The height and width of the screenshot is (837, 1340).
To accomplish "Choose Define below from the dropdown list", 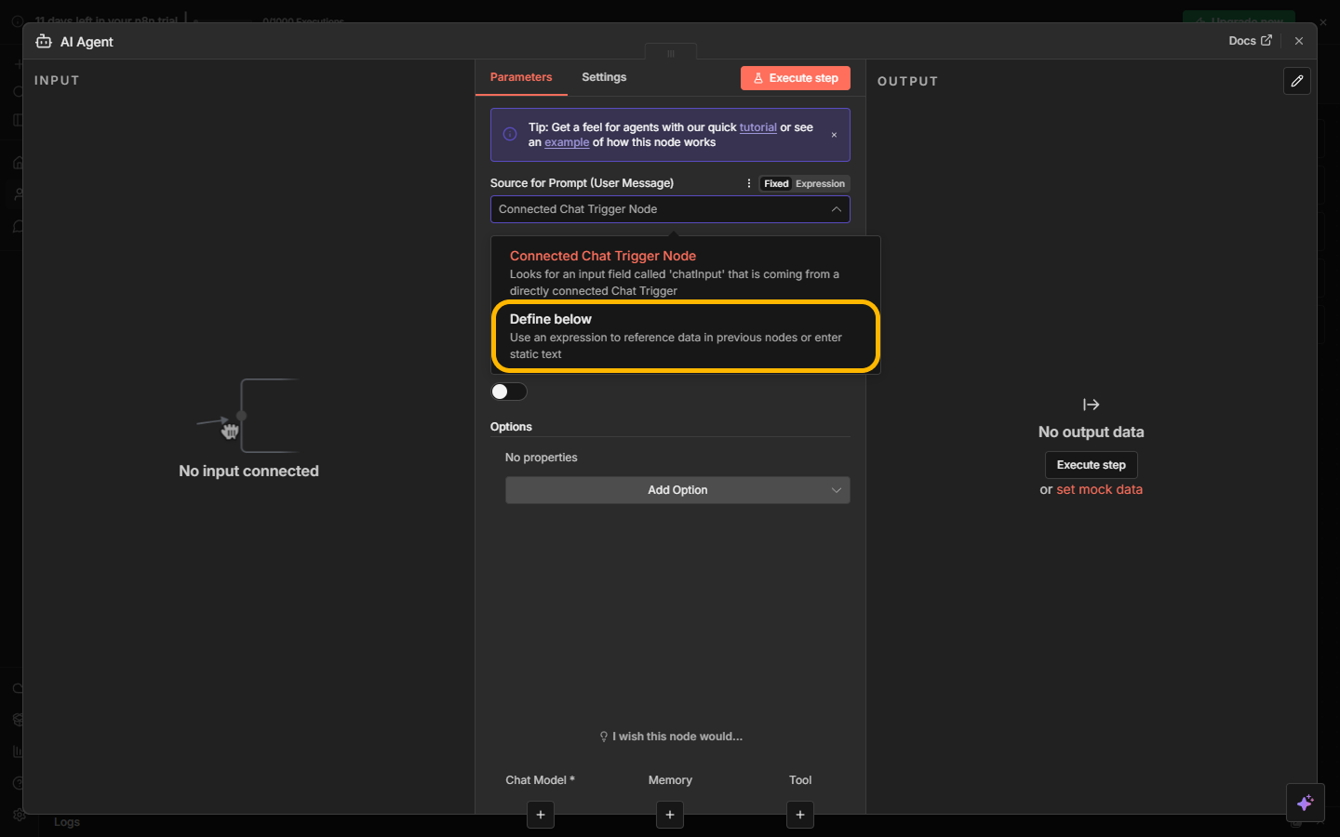I will (x=685, y=336).
